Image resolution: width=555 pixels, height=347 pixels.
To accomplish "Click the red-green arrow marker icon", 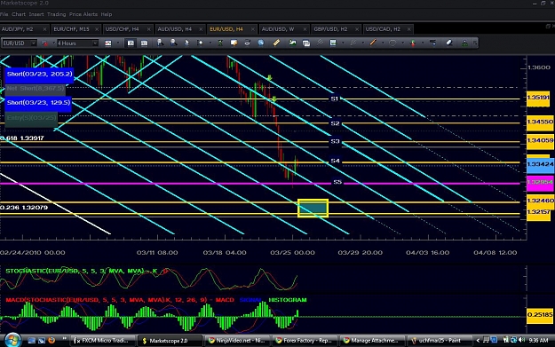I will 413,43.
